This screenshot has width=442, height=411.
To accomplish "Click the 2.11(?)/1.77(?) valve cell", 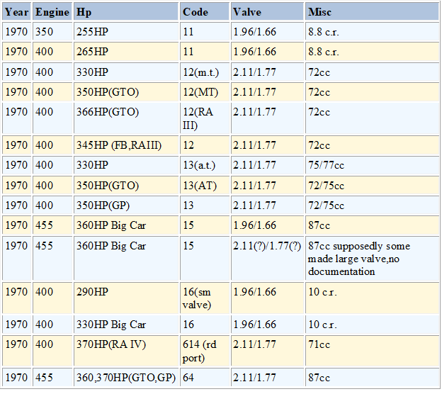I will click(x=268, y=259).
